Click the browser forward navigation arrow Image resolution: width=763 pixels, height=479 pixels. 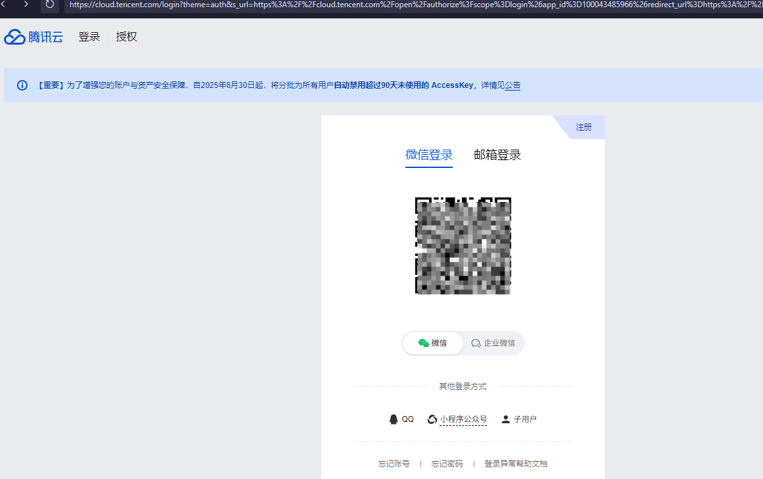pos(25,5)
